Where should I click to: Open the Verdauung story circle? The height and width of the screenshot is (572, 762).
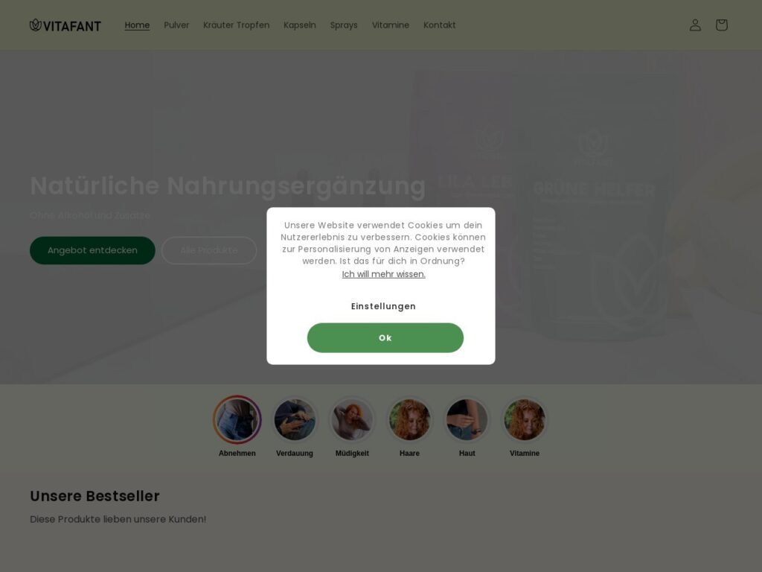(x=295, y=419)
